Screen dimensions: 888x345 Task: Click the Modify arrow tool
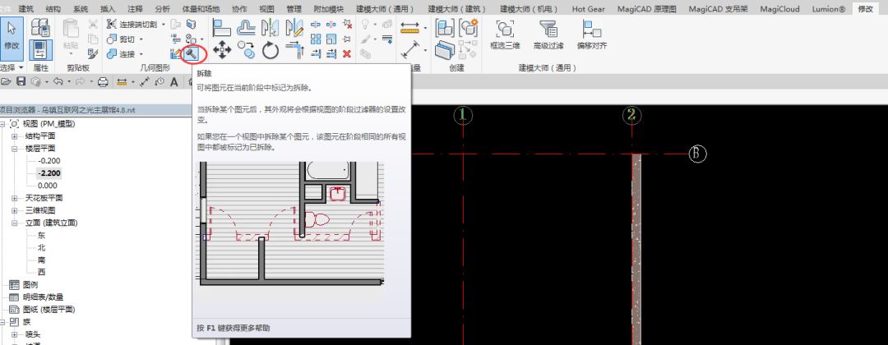12,39
